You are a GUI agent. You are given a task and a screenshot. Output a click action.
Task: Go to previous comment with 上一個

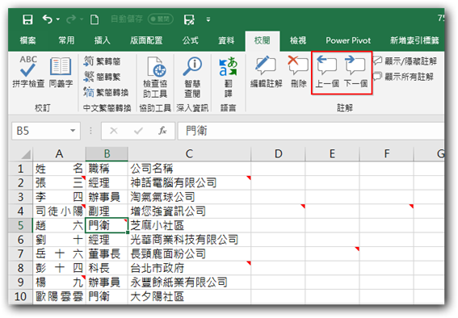click(x=327, y=72)
